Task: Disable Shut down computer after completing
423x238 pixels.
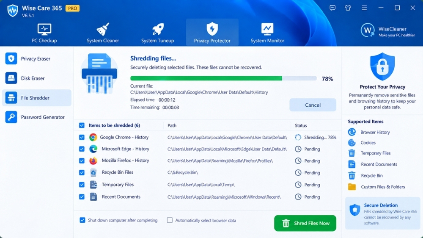Action: click(82, 220)
